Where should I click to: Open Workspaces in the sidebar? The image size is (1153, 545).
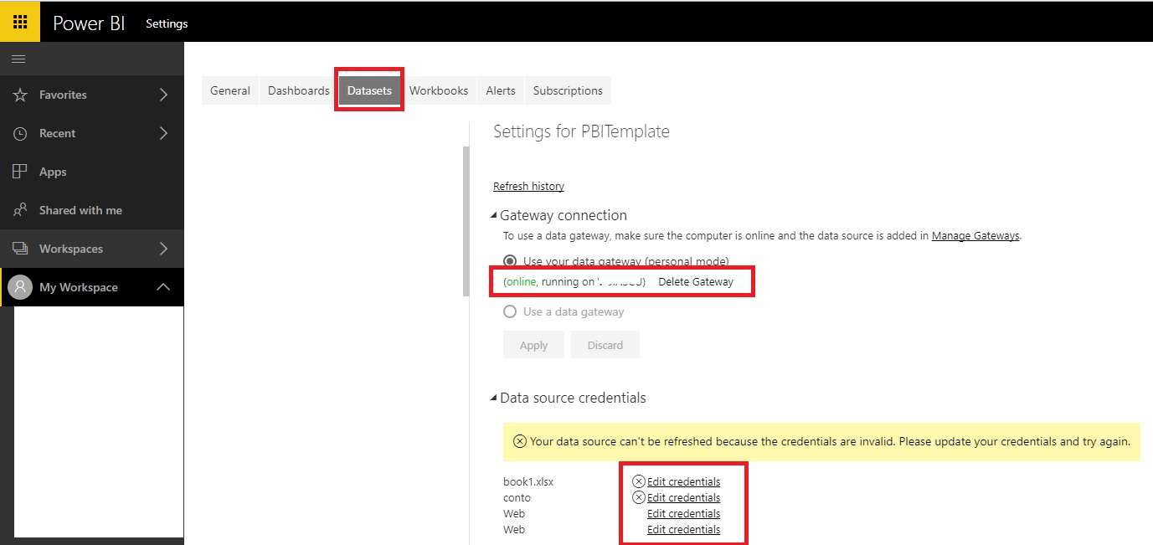click(x=92, y=249)
